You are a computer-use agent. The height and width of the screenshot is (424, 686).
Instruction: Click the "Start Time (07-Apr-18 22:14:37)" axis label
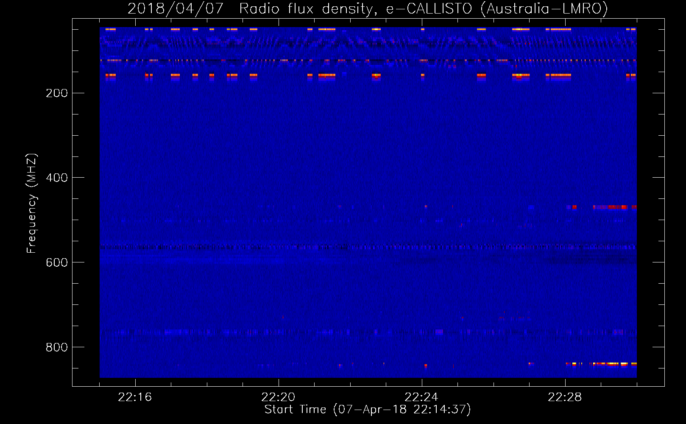pos(368,410)
